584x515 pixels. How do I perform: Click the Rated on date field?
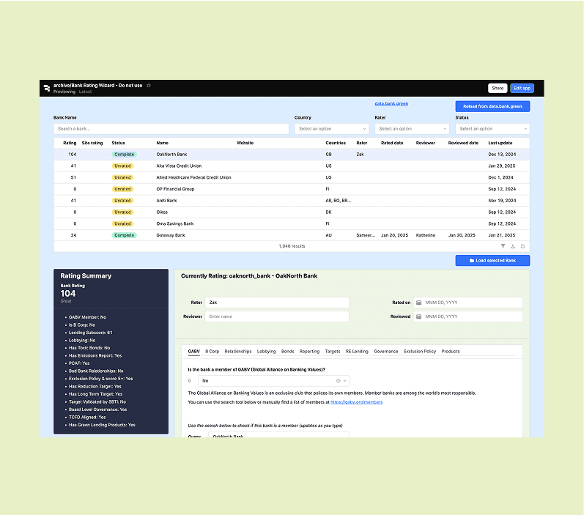pos(467,303)
